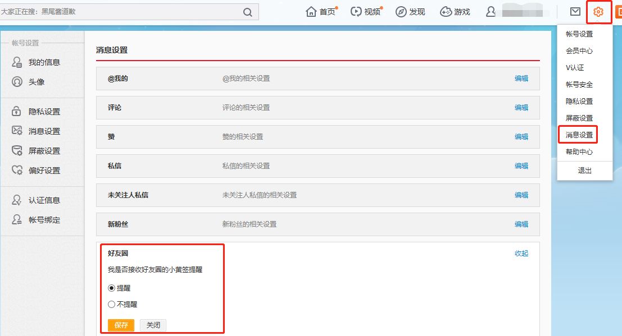Open the mail envelope messages icon
Image resolution: width=622 pixels, height=336 pixels.
click(x=575, y=12)
